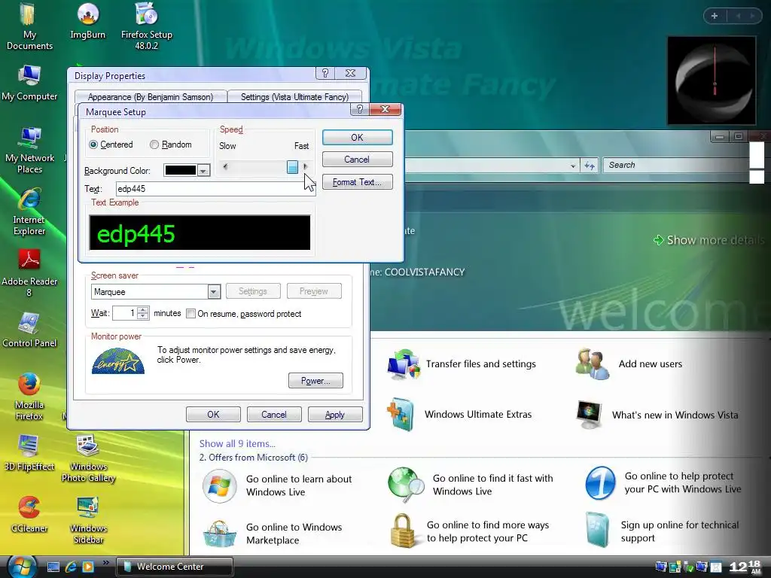Increase Wait minutes with up arrow
The image size is (771, 578).
[x=143, y=309]
